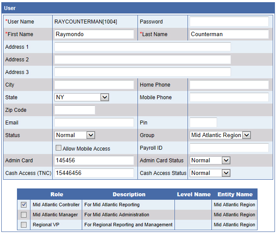Click into the City input field
278x235 pixels.
coord(94,85)
